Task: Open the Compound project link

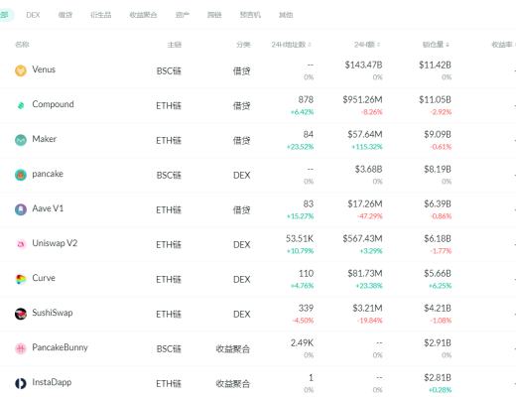Action: click(53, 104)
